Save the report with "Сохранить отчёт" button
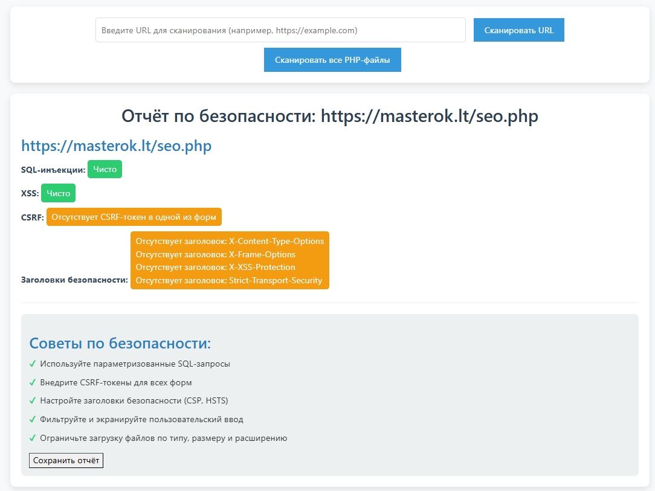655x491 pixels. point(66,461)
